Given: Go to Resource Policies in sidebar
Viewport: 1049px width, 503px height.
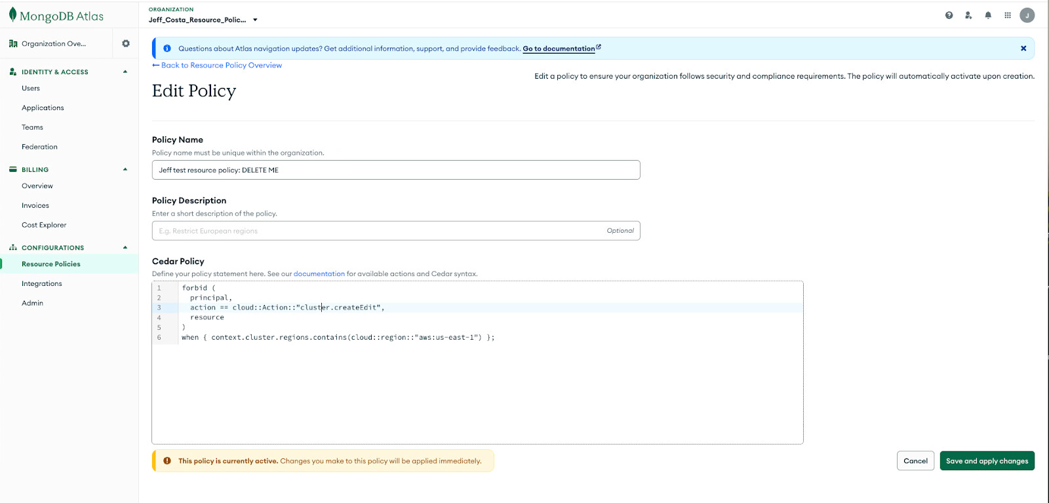Looking at the screenshot, I should click(x=51, y=264).
